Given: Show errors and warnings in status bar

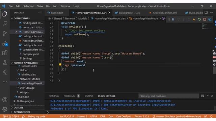Looking at the screenshot, I should pos(11,116).
